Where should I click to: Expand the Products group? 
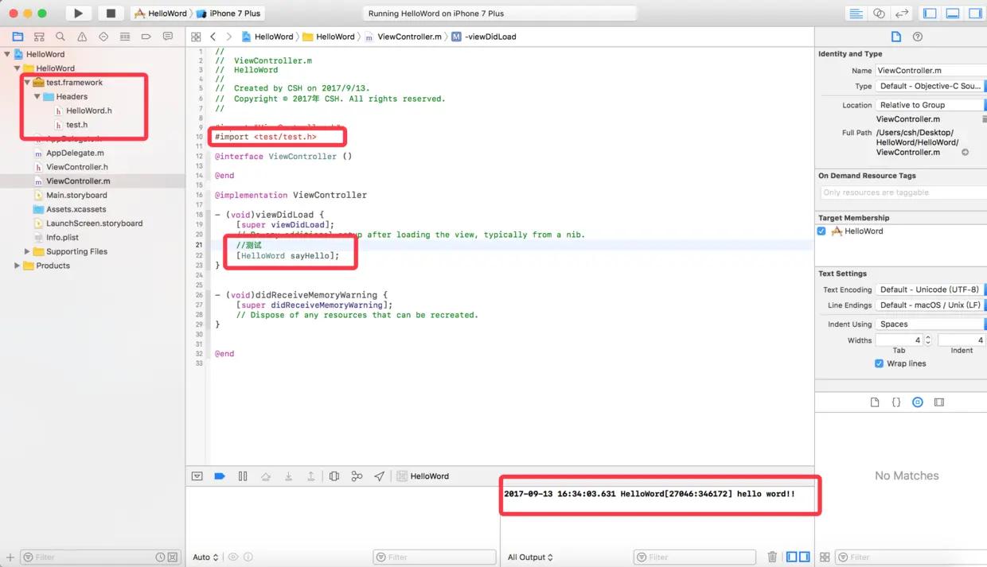coord(18,266)
